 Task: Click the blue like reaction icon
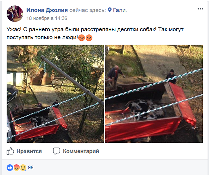10,167
